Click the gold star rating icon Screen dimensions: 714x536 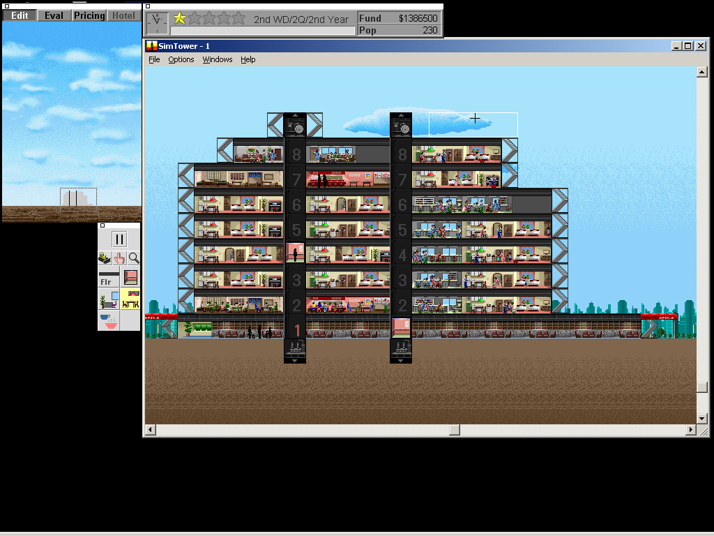point(180,18)
